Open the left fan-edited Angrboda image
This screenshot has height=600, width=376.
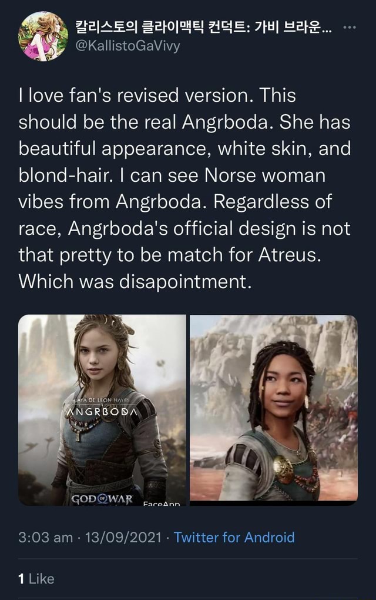(102, 410)
